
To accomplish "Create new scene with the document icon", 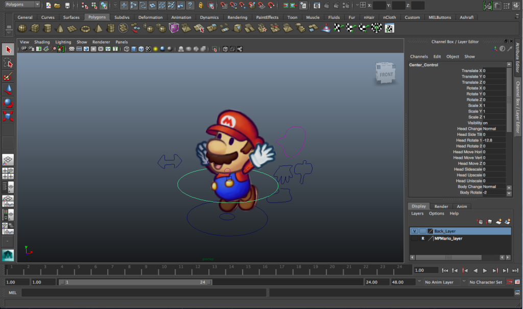I will pos(48,5).
